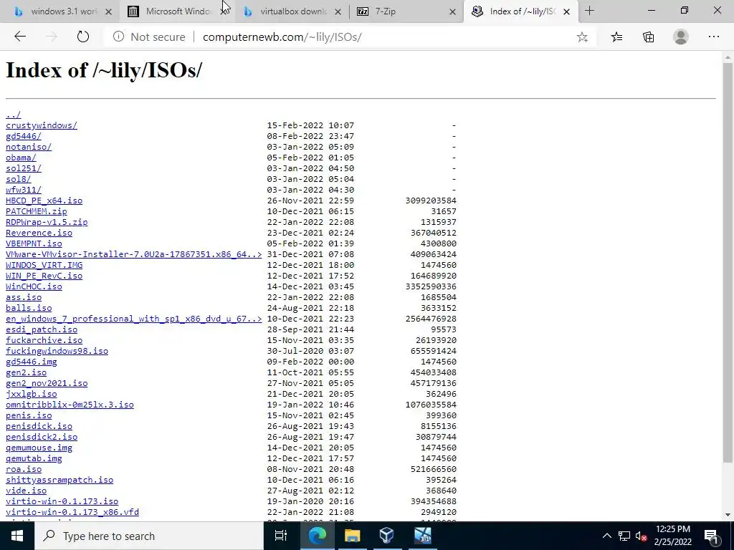The image size is (734, 550).
Task: Show hidden system tray icons
Action: 606,536
